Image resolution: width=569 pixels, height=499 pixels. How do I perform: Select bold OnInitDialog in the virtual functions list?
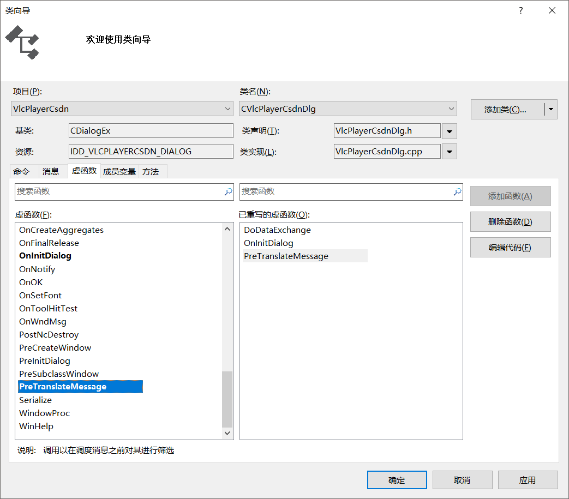(x=45, y=256)
